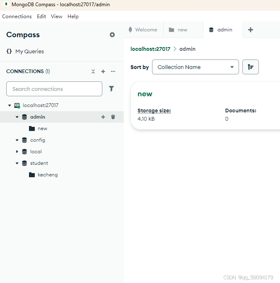This screenshot has height=283, width=280.
Task: Click CONNECTIONS (1) heading
Action: 28,71
